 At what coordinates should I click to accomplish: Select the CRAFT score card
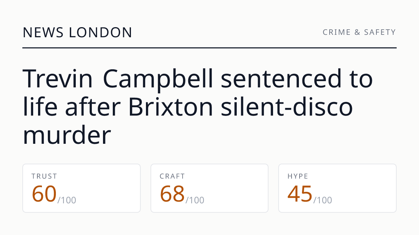coord(209,188)
